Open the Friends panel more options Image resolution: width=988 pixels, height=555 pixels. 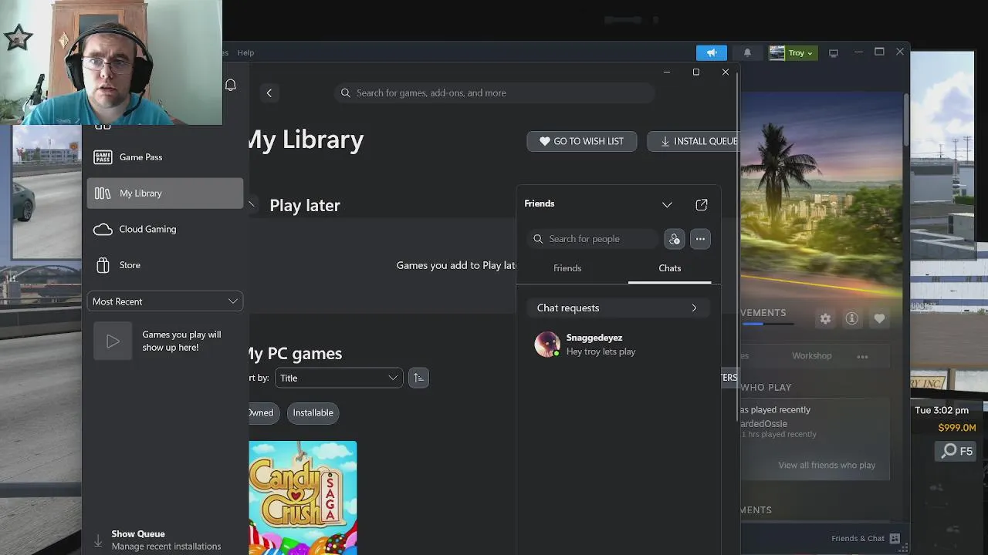(x=700, y=239)
